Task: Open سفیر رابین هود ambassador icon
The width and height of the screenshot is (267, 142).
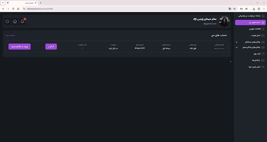Action: click(x=263, y=67)
